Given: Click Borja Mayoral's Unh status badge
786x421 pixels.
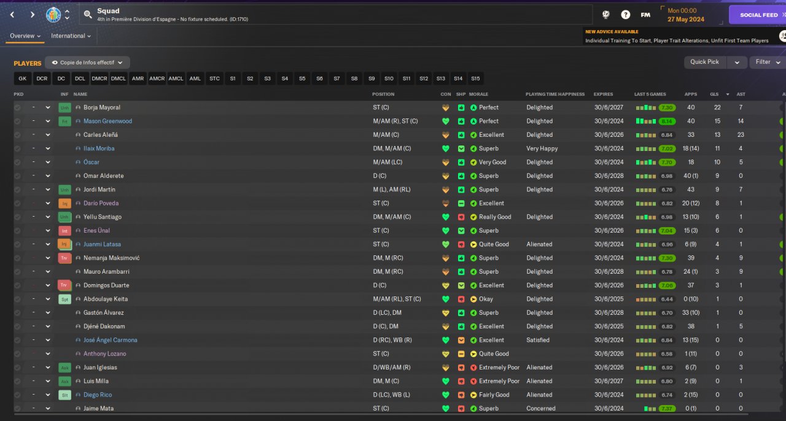Looking at the screenshot, I should pos(64,107).
